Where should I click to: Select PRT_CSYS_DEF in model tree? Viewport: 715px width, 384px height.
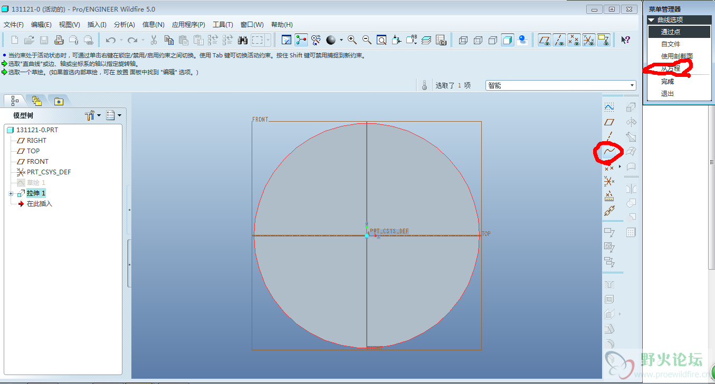(49, 172)
